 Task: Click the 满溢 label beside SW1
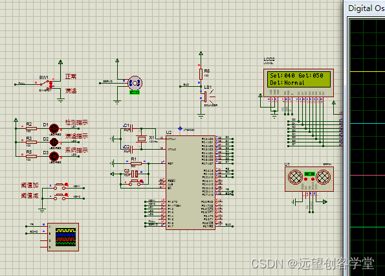point(71,91)
